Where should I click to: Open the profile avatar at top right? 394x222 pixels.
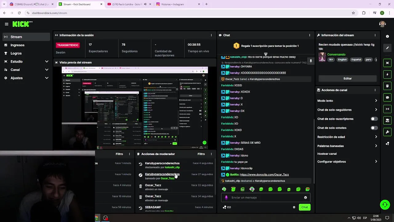click(383, 24)
